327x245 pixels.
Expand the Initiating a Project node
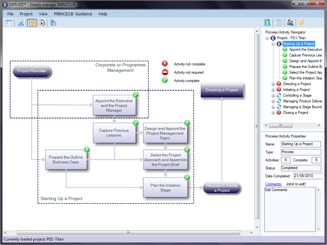point(273,90)
